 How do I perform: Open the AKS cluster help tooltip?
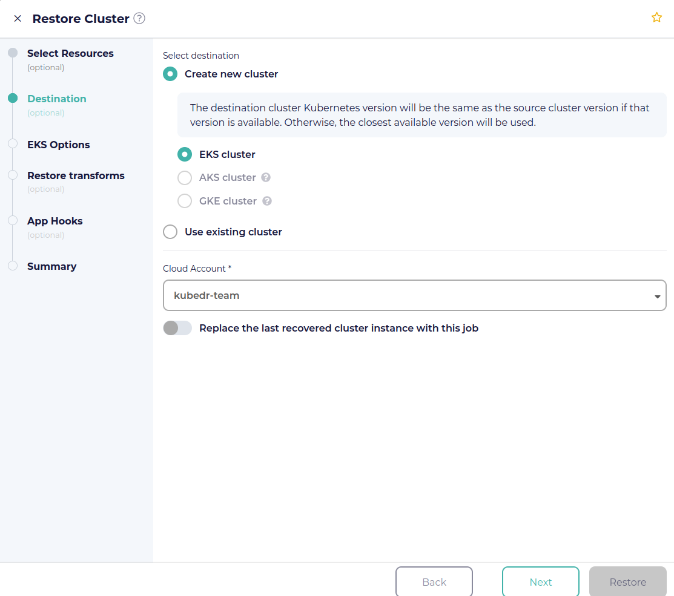coord(266,177)
